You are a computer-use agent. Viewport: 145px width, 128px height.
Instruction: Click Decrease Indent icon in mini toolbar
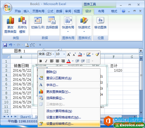77,61
